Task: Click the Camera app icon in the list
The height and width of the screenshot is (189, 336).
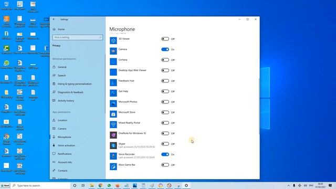Action: 113,51
